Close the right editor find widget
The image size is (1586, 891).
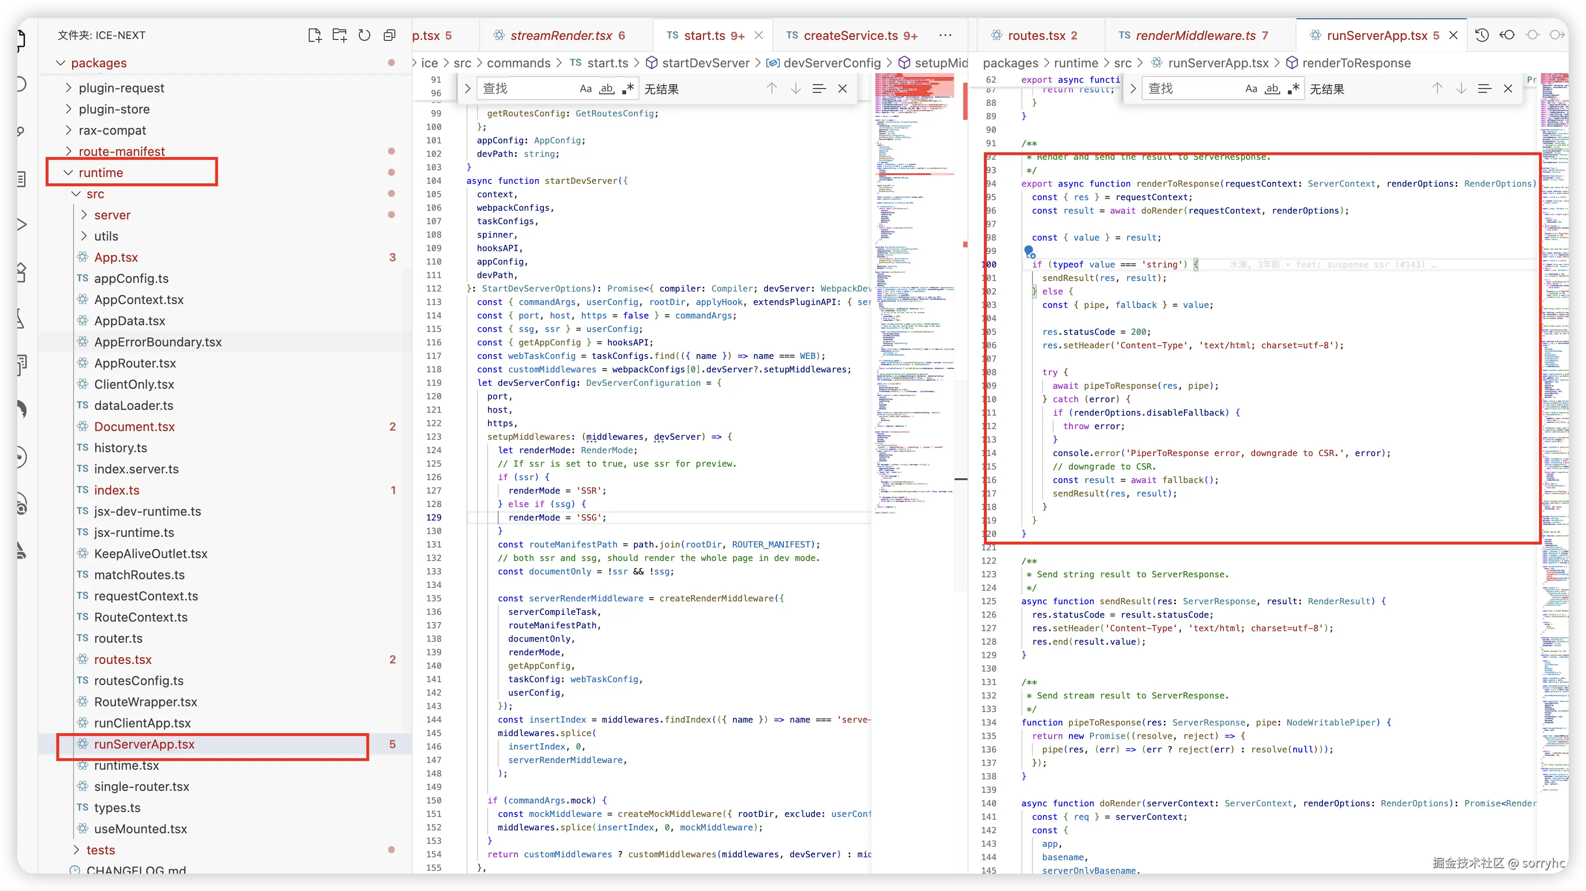tap(1508, 89)
